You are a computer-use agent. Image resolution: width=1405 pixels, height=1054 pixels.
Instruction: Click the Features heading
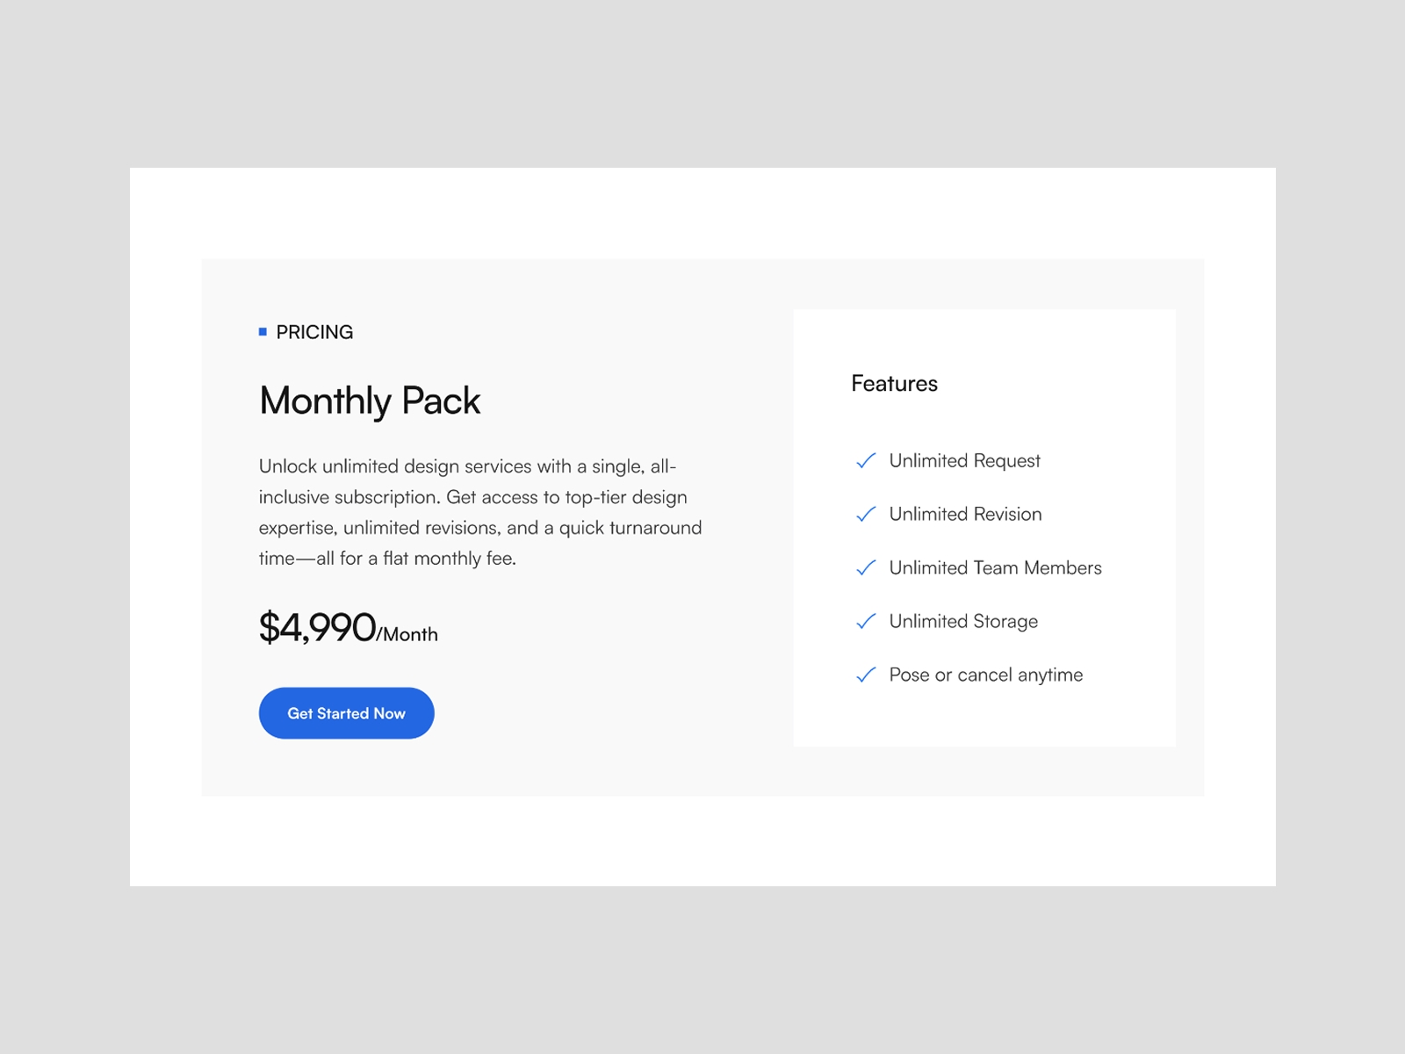[894, 384]
